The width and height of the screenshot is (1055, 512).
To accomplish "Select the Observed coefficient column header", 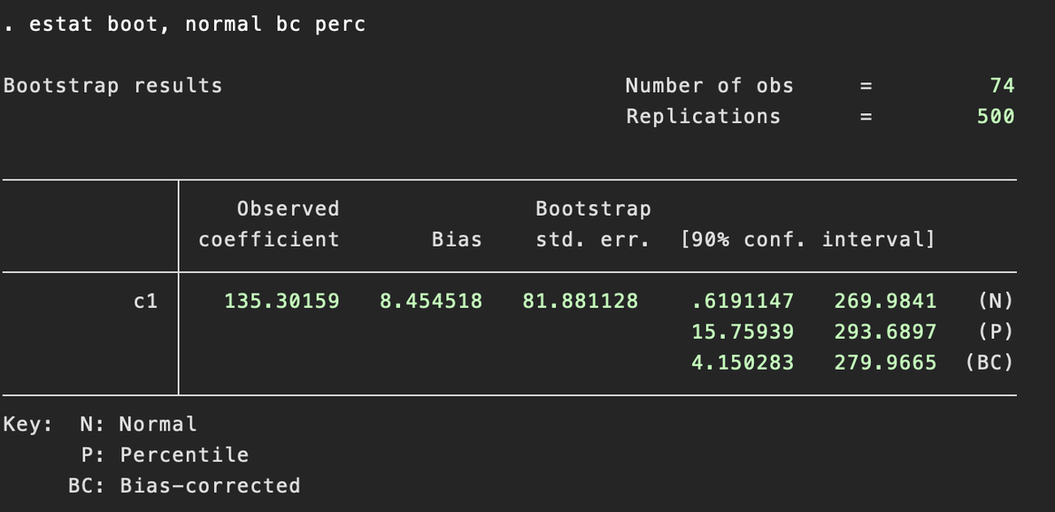I will (269, 224).
